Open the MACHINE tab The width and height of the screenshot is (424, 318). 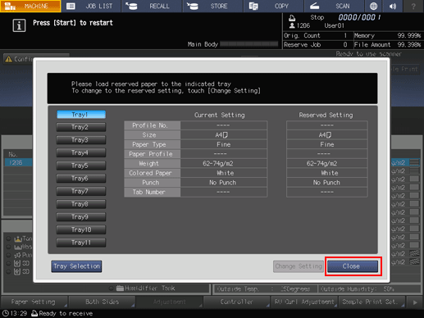(x=30, y=6)
